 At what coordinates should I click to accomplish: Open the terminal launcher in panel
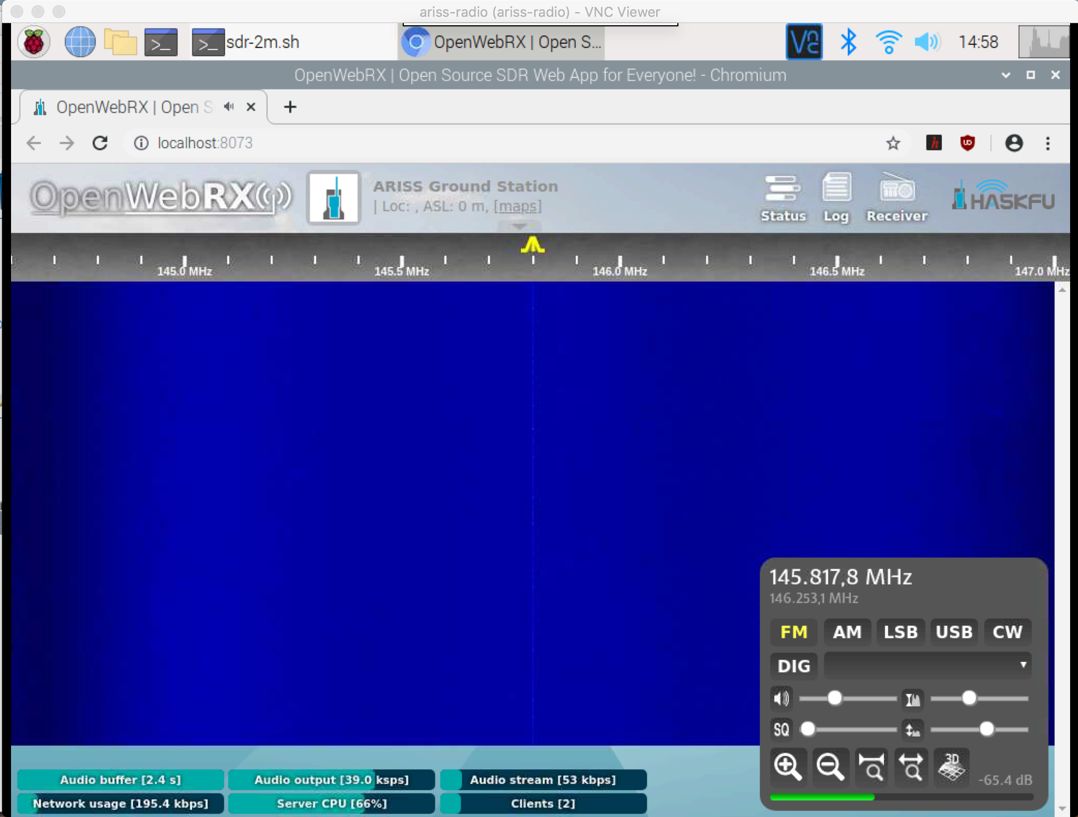161,42
